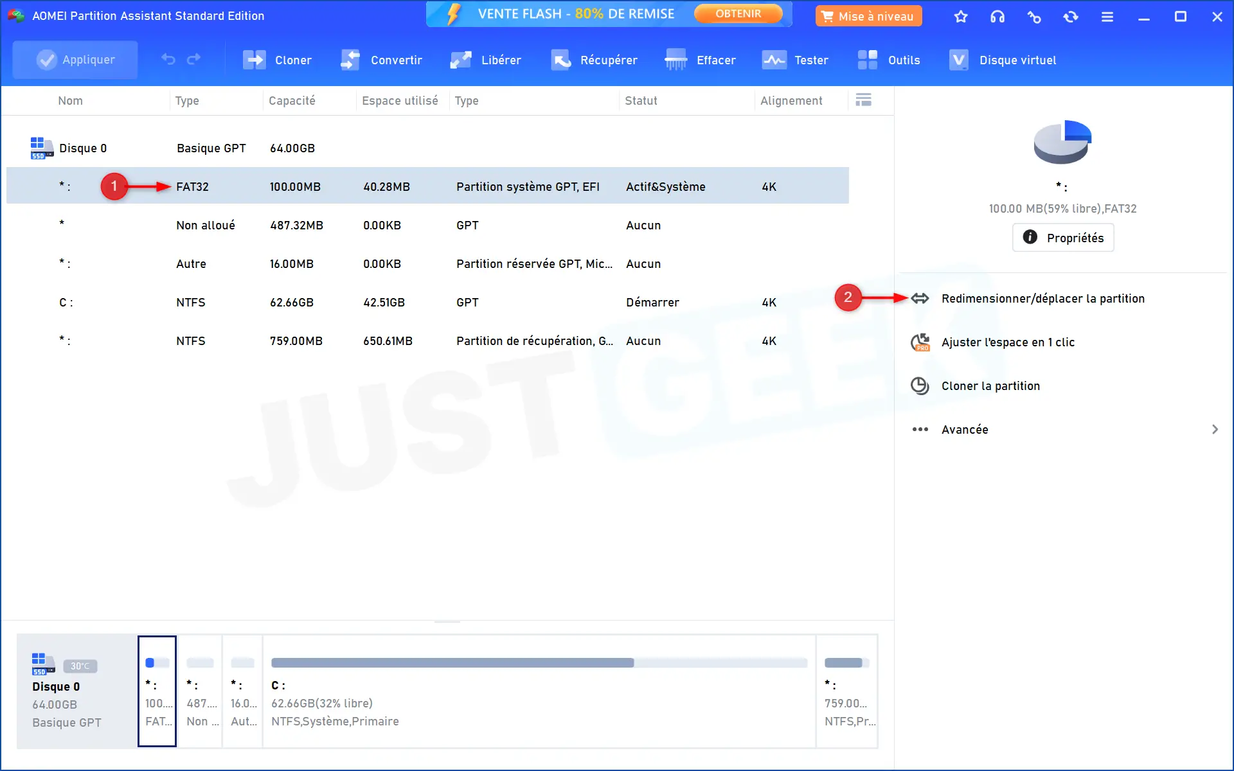Screen dimensions: 1234x771
Task: Click the Disque 0 icon in the disk map
Action: point(43,664)
